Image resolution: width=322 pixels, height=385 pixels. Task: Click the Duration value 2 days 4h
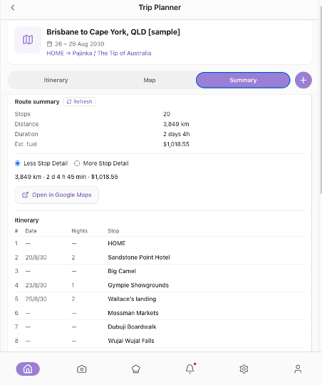[x=177, y=134]
